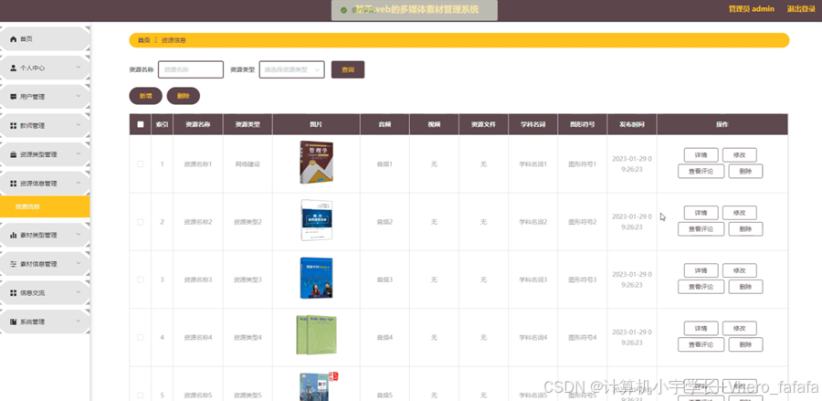Click 退出登录 to log out
The image size is (822, 401).
801,9
